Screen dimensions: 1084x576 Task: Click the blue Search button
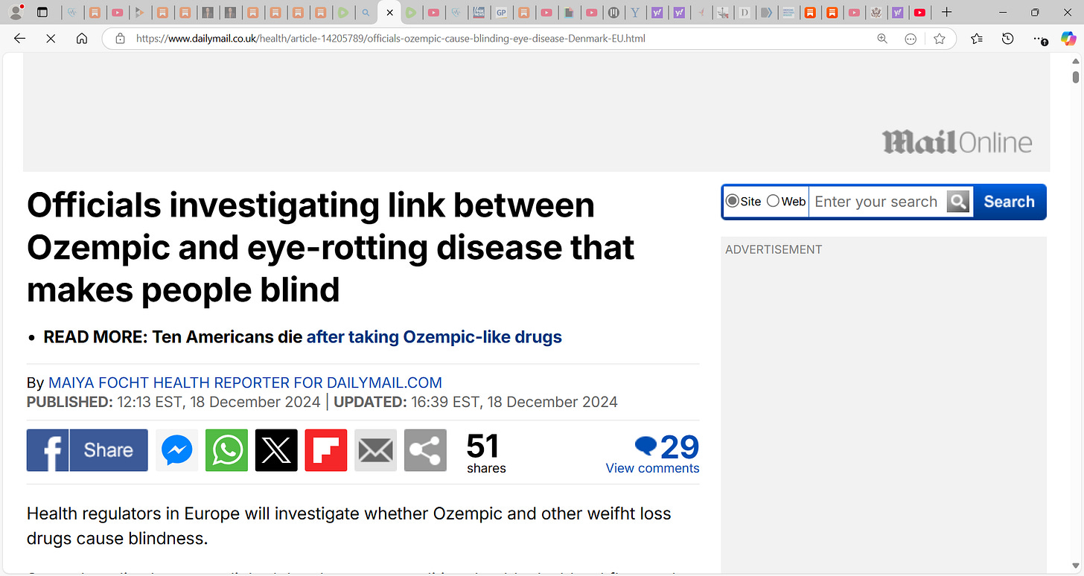(x=1009, y=202)
